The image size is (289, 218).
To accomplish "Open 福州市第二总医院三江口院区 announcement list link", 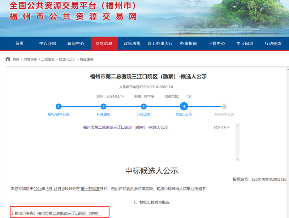I will pyautogui.click(x=125, y=127).
